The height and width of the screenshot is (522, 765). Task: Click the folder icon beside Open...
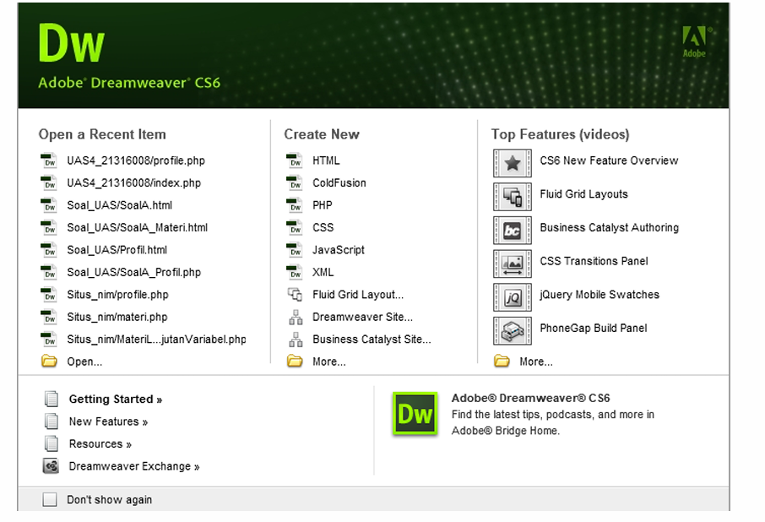click(x=49, y=362)
